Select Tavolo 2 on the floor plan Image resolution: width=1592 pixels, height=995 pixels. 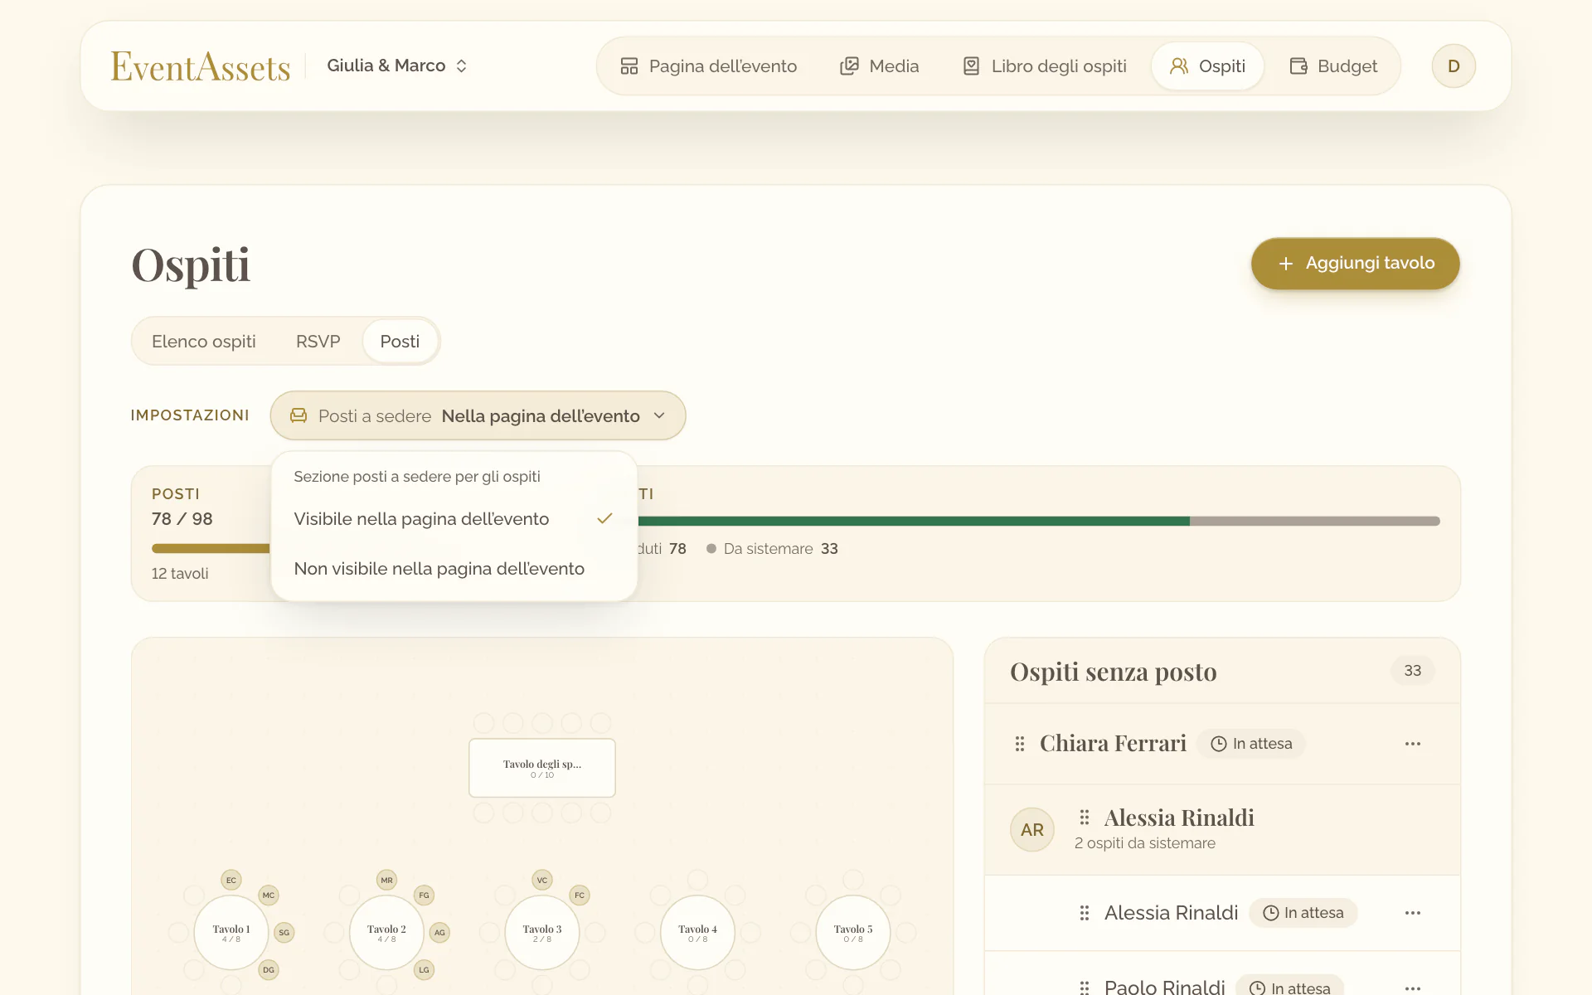[x=386, y=933]
